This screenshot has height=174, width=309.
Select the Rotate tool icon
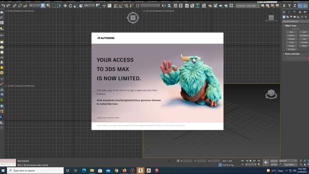pos(70,6)
